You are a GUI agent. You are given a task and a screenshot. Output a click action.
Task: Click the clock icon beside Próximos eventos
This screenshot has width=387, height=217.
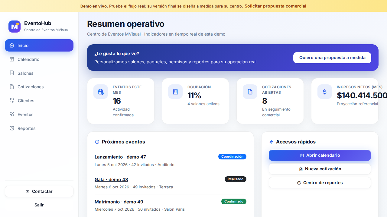tap(97, 142)
